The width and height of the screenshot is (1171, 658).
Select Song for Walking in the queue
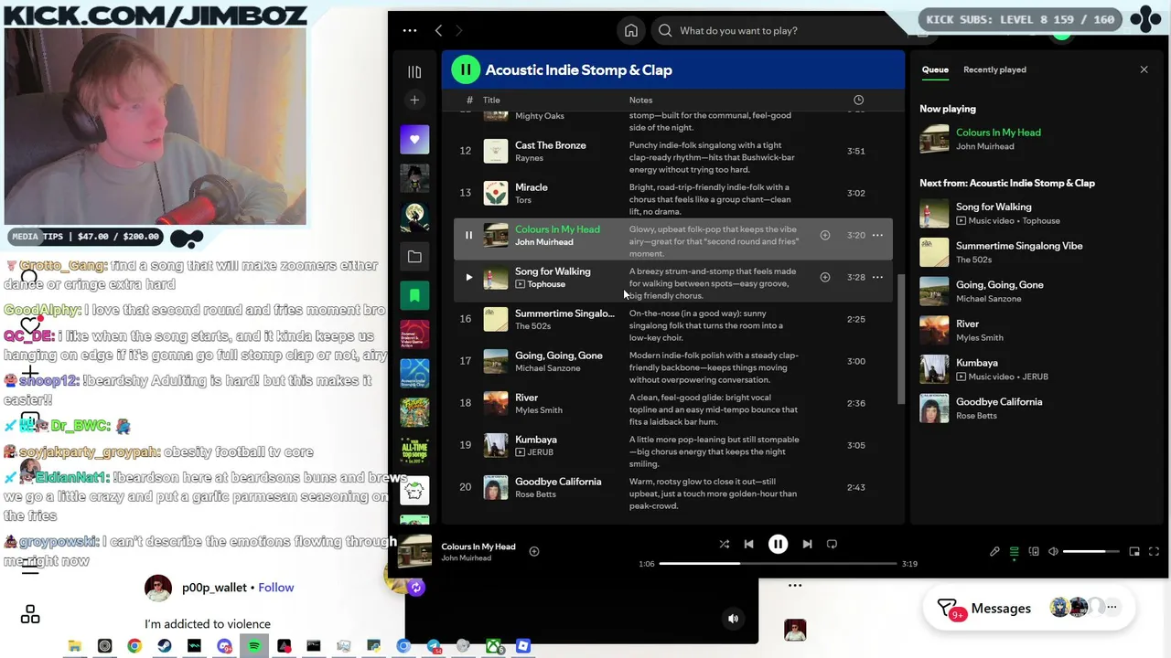point(994,207)
